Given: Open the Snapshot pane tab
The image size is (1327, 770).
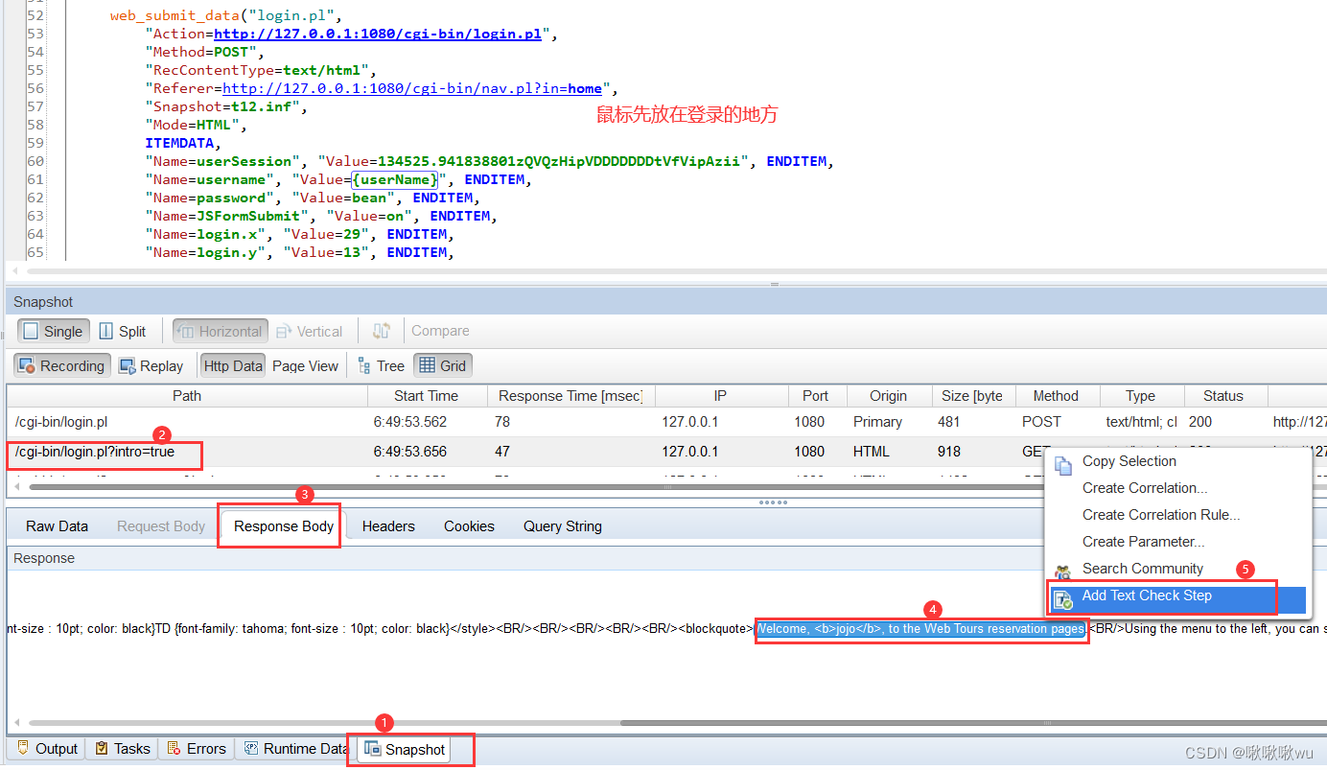Looking at the screenshot, I should click(406, 750).
